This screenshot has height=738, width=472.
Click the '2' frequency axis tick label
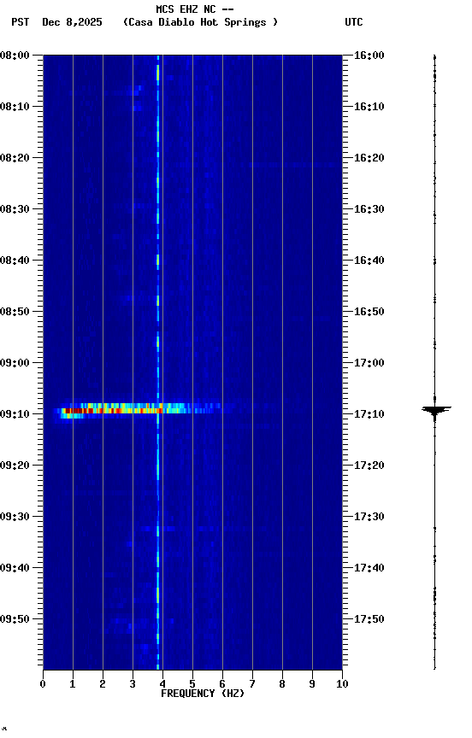pos(103,684)
